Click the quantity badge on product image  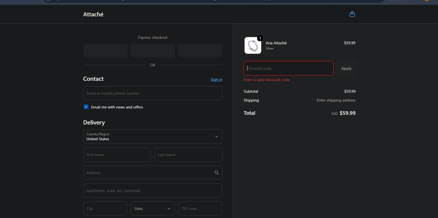pos(260,38)
